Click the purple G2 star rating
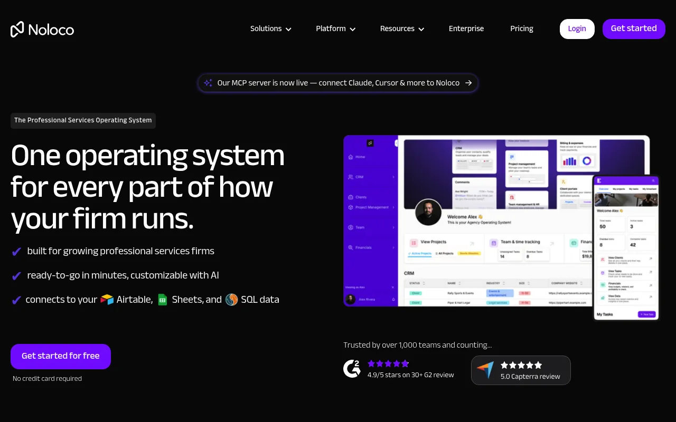The width and height of the screenshot is (676, 422). click(388, 363)
